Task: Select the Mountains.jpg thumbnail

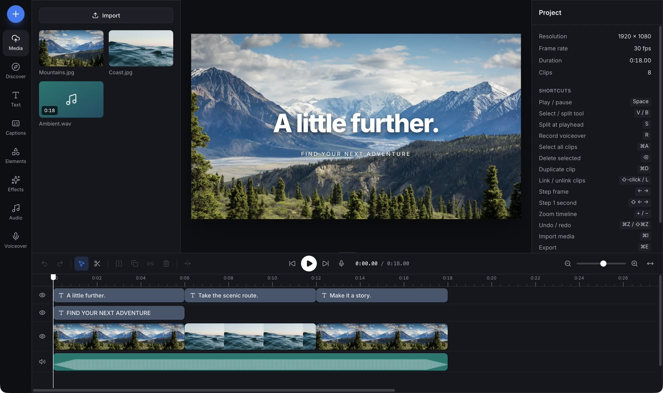Action: click(x=71, y=48)
